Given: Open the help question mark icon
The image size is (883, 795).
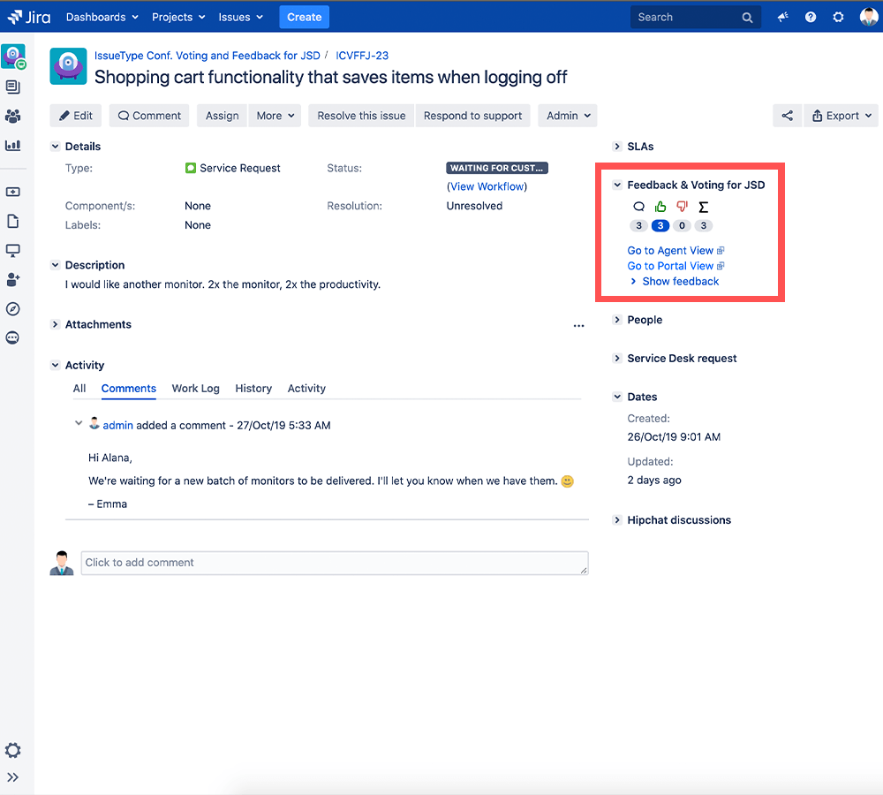Looking at the screenshot, I should tap(811, 18).
